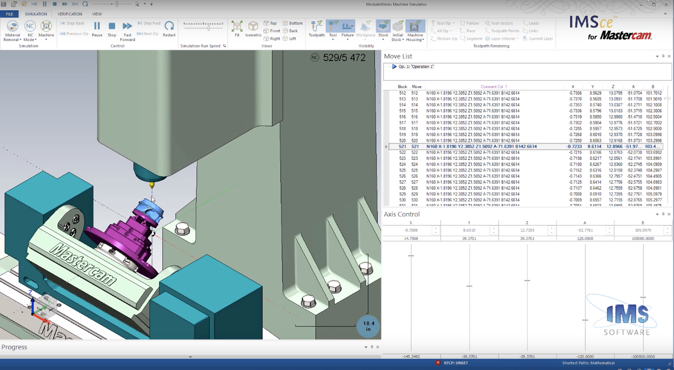Toggle Stock visibility icon
This screenshot has height=370, width=674.
[383, 27]
